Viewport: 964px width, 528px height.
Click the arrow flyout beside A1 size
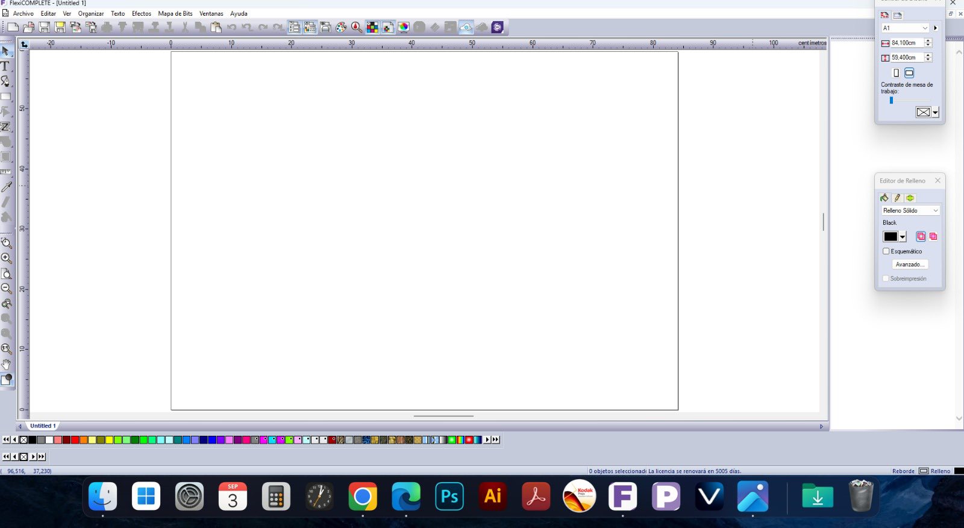936,28
